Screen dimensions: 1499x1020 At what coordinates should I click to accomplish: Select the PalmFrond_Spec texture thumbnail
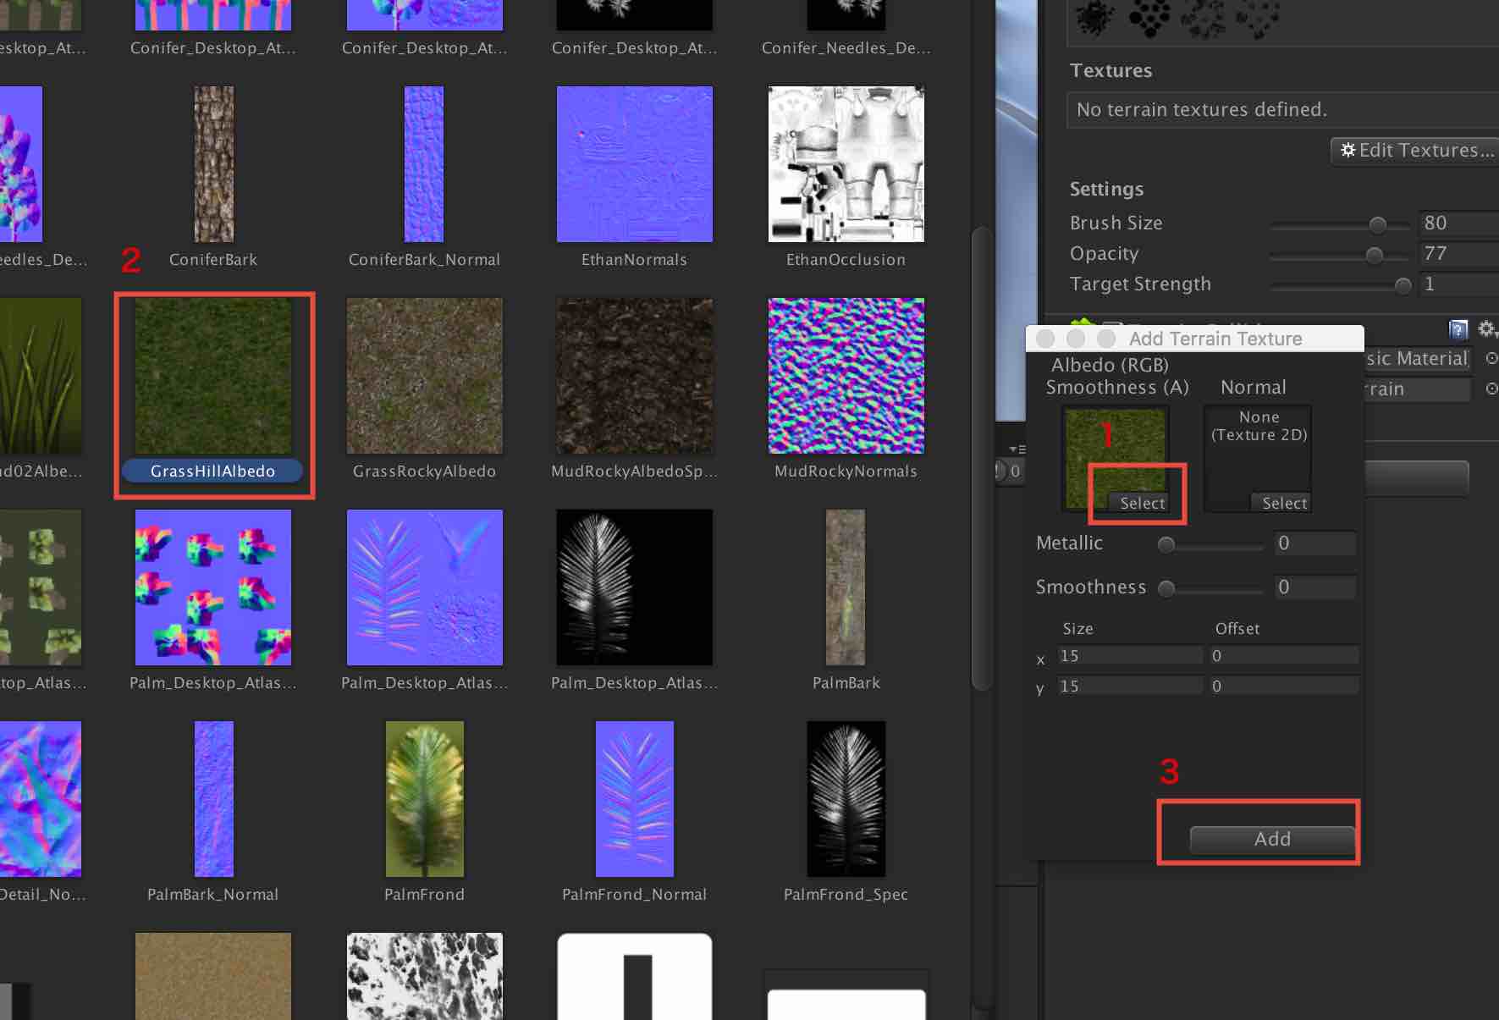[x=846, y=799]
